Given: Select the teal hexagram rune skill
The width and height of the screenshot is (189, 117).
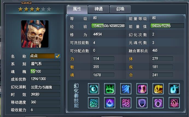Looking at the screenshot, I should pyautogui.click(x=94, y=103).
